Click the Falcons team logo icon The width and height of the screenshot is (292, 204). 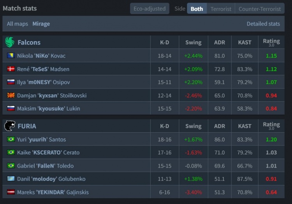coord(10,42)
